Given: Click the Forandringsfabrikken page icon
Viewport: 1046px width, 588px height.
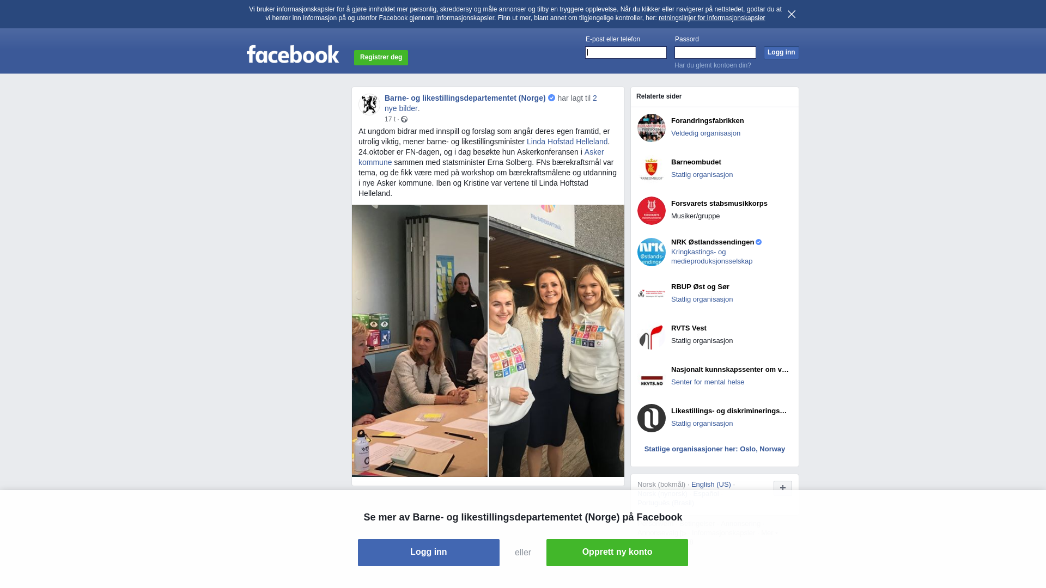Looking at the screenshot, I should (652, 128).
